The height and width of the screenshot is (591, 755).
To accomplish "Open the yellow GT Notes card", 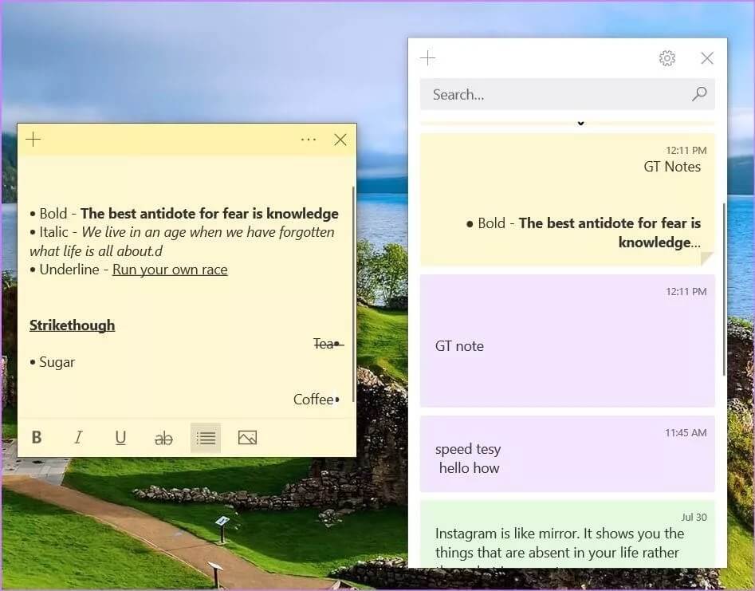I will (x=567, y=199).
